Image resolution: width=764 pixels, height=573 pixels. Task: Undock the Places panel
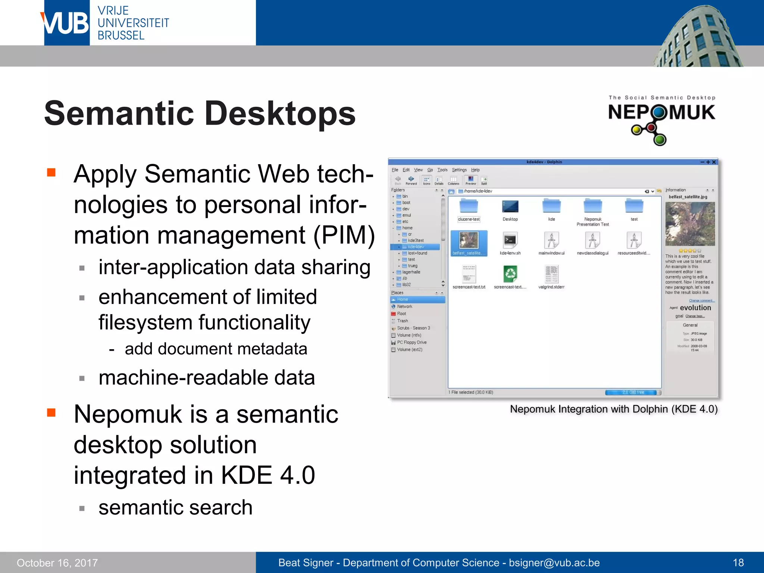[x=436, y=293]
